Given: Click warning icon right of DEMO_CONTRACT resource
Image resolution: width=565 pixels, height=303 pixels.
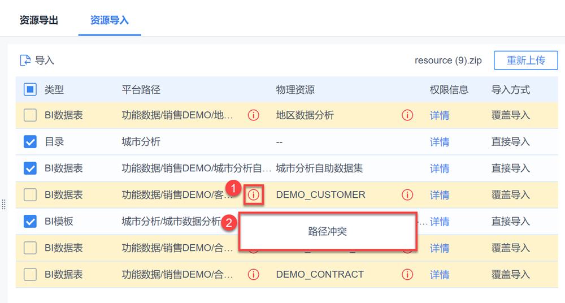Looking at the screenshot, I should click(407, 275).
